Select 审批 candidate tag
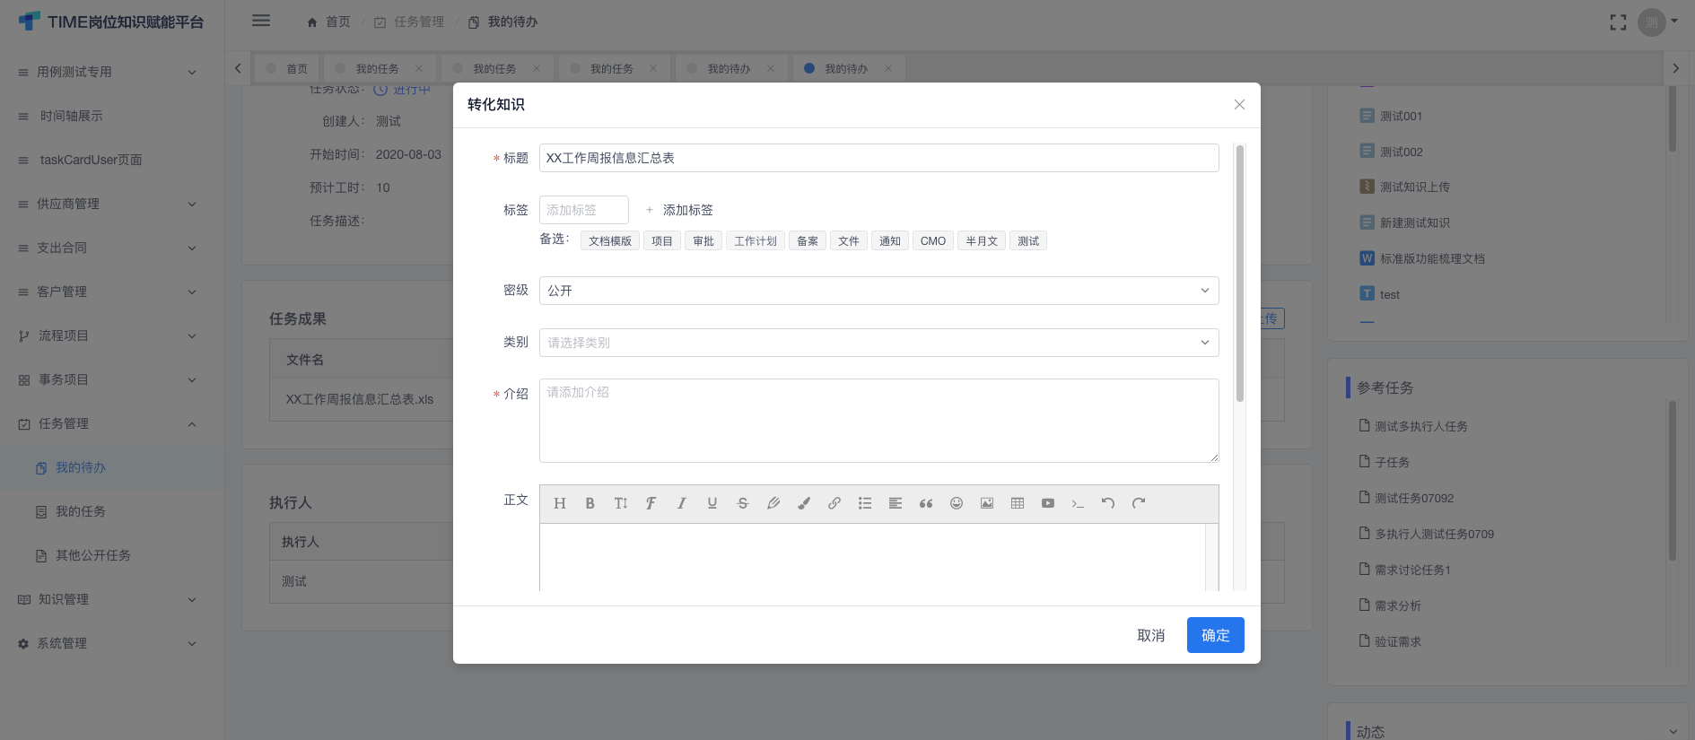This screenshot has width=1695, height=740. point(703,241)
